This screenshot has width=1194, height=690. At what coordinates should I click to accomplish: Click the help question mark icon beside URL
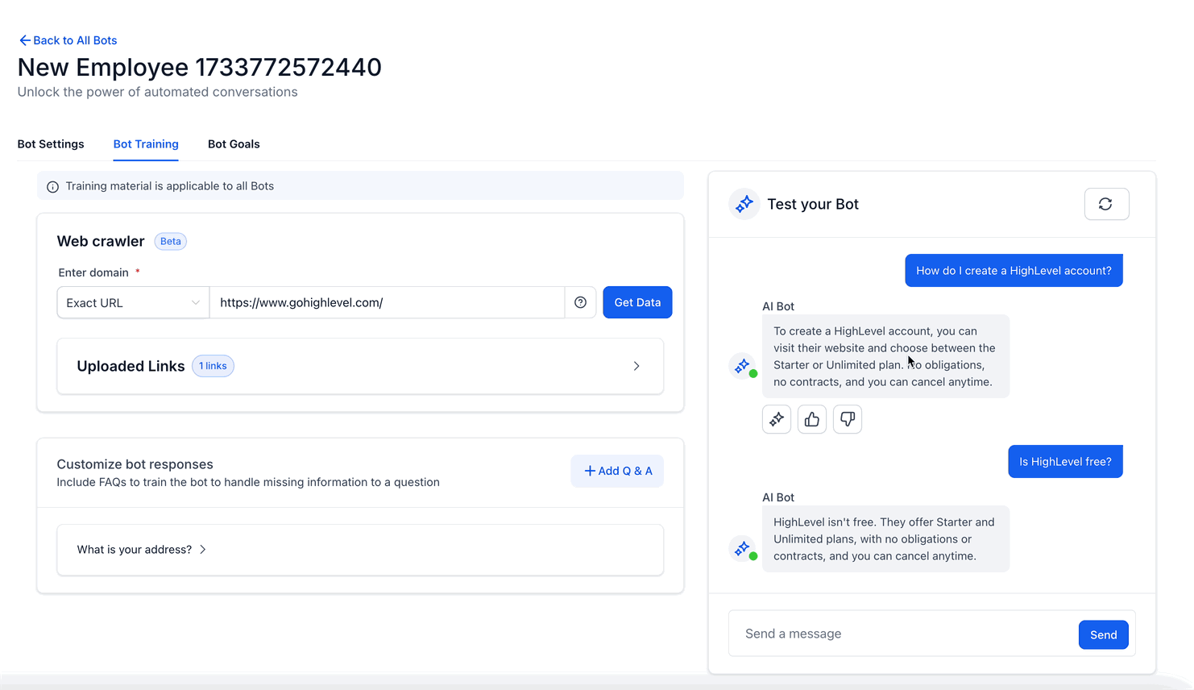click(580, 302)
